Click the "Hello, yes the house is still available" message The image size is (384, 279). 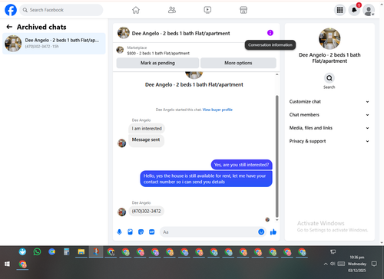coord(206,179)
